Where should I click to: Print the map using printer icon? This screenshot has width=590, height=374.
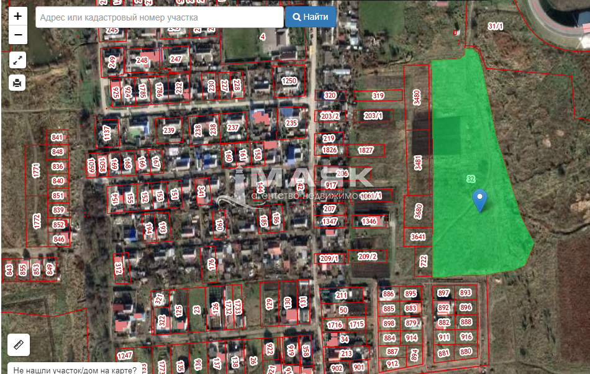click(18, 82)
